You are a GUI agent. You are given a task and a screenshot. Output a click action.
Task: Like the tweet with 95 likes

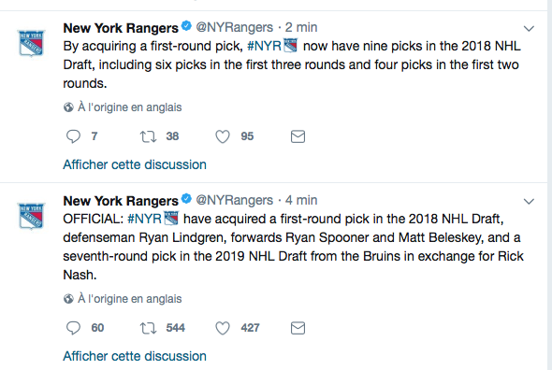pyautogui.click(x=223, y=136)
